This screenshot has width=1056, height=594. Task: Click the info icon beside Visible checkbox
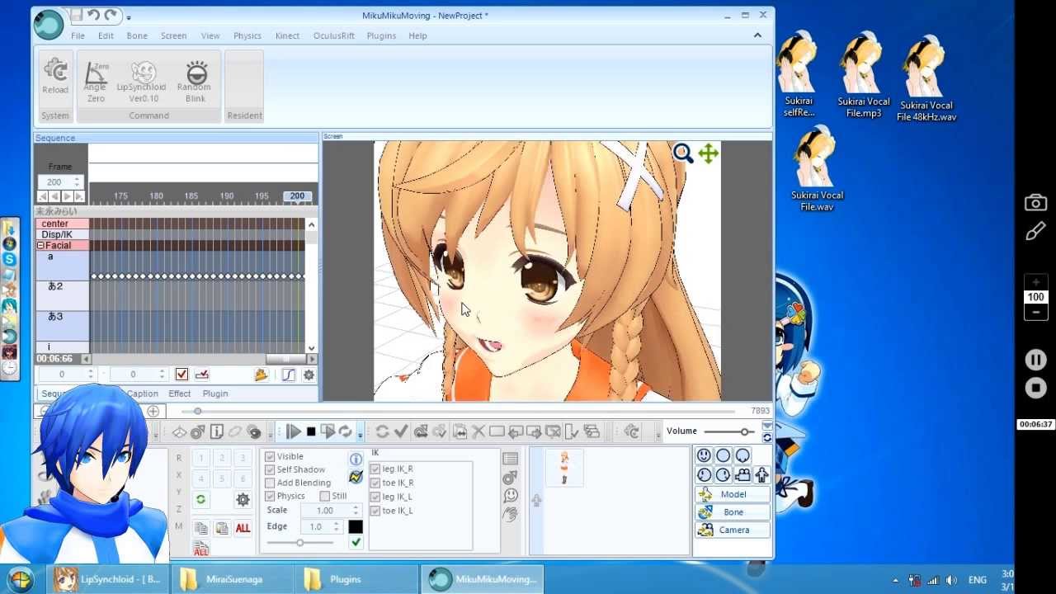point(356,460)
